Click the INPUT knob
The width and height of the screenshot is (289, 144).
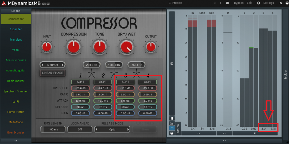47,47
